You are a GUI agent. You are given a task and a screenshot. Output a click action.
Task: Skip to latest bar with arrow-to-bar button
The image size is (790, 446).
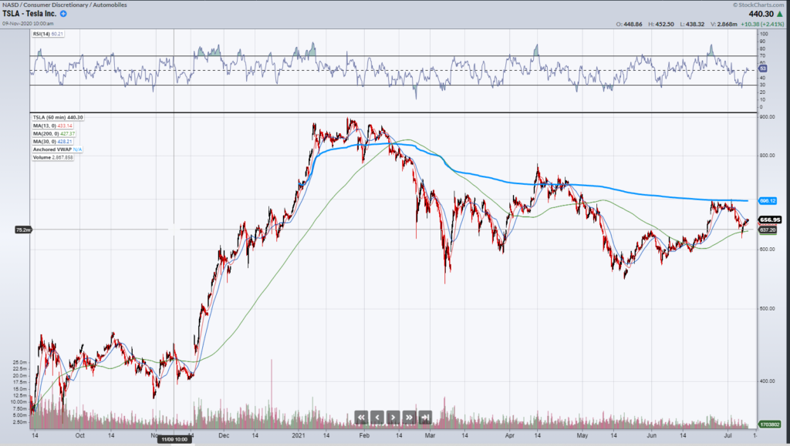coord(425,417)
